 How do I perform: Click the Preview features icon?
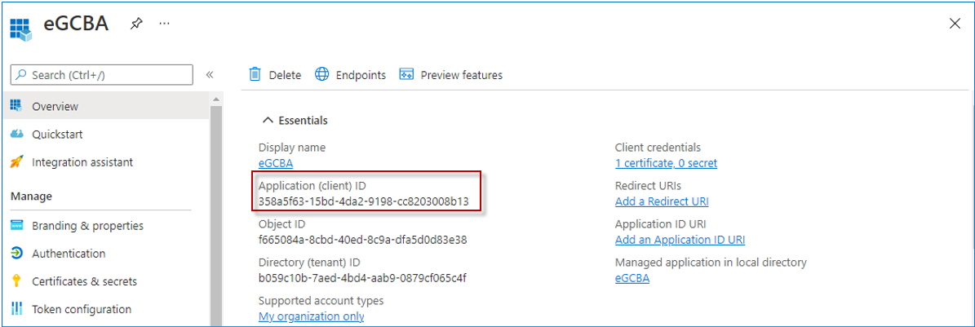(x=406, y=74)
